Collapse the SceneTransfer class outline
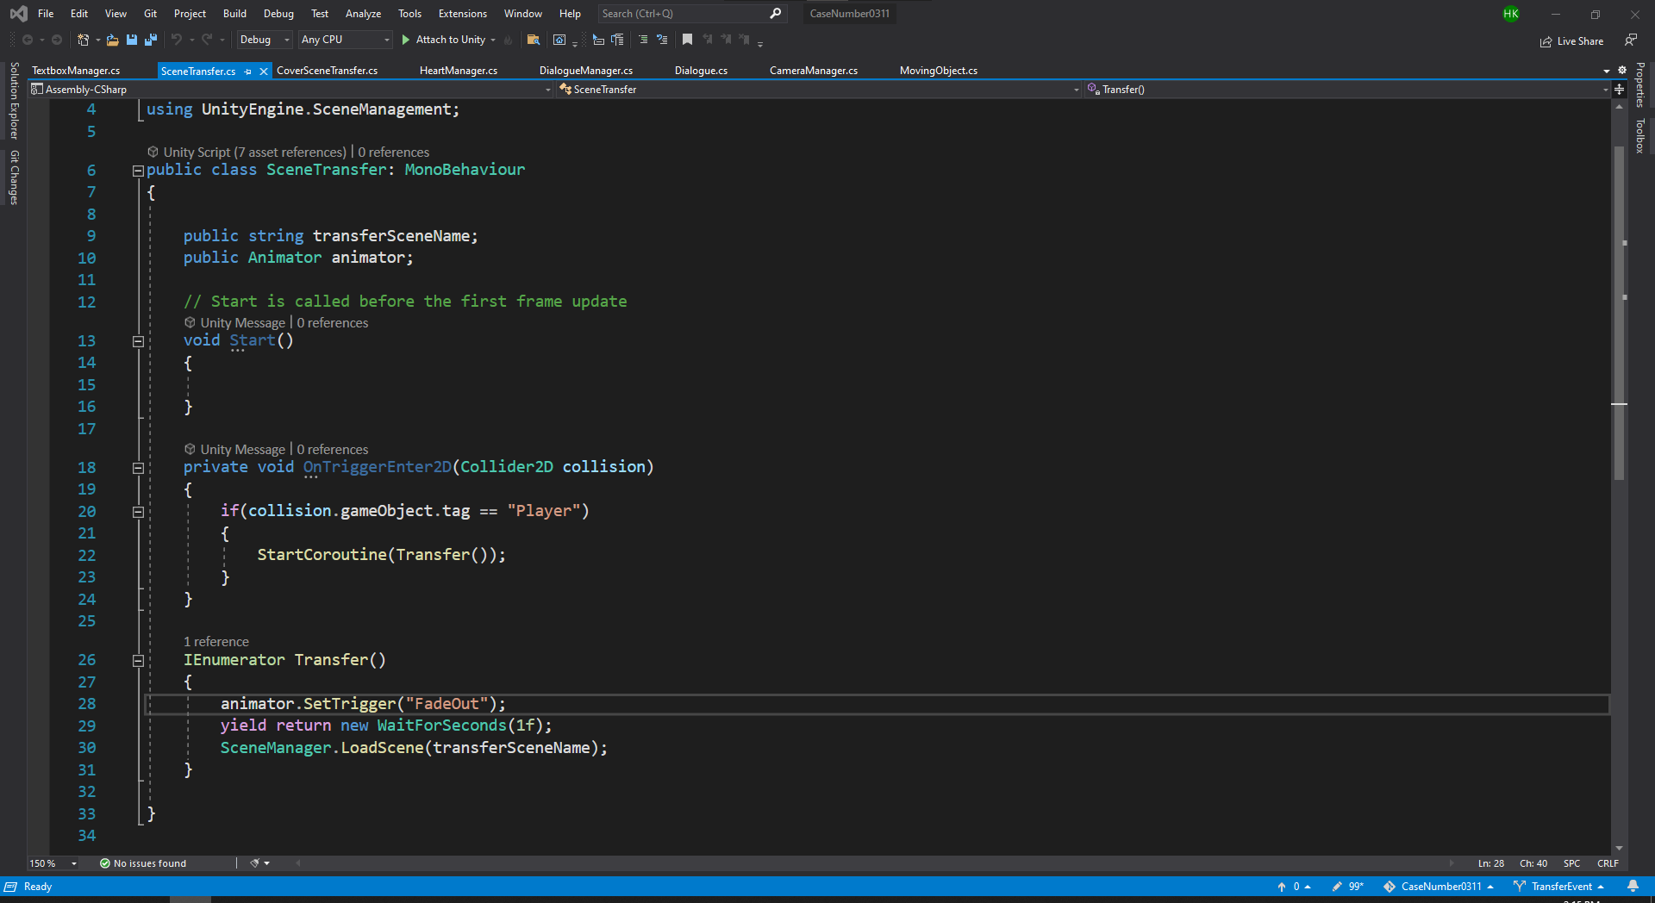 point(138,171)
